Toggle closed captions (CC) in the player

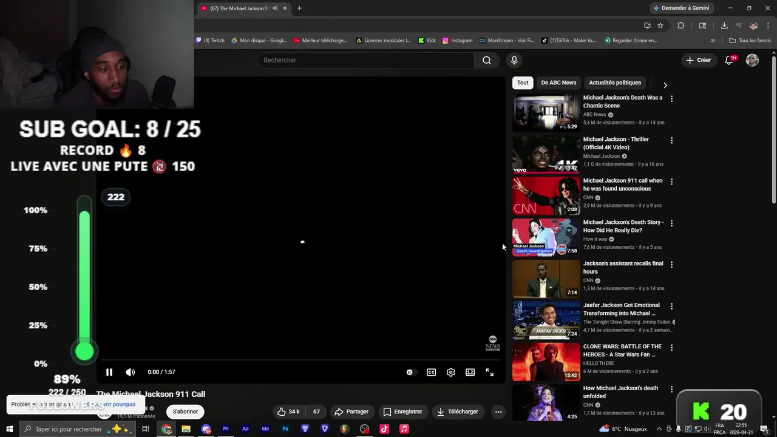431,372
